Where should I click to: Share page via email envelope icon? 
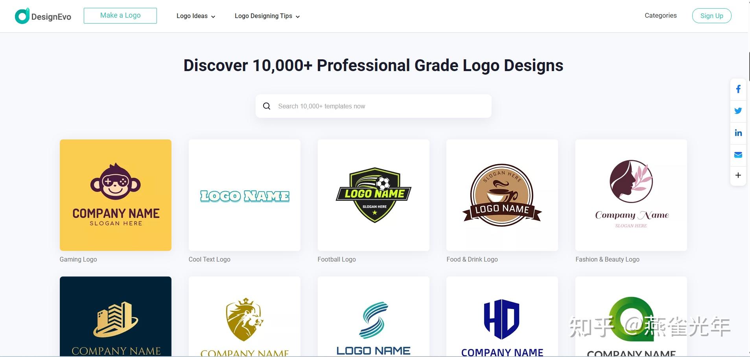(738, 155)
